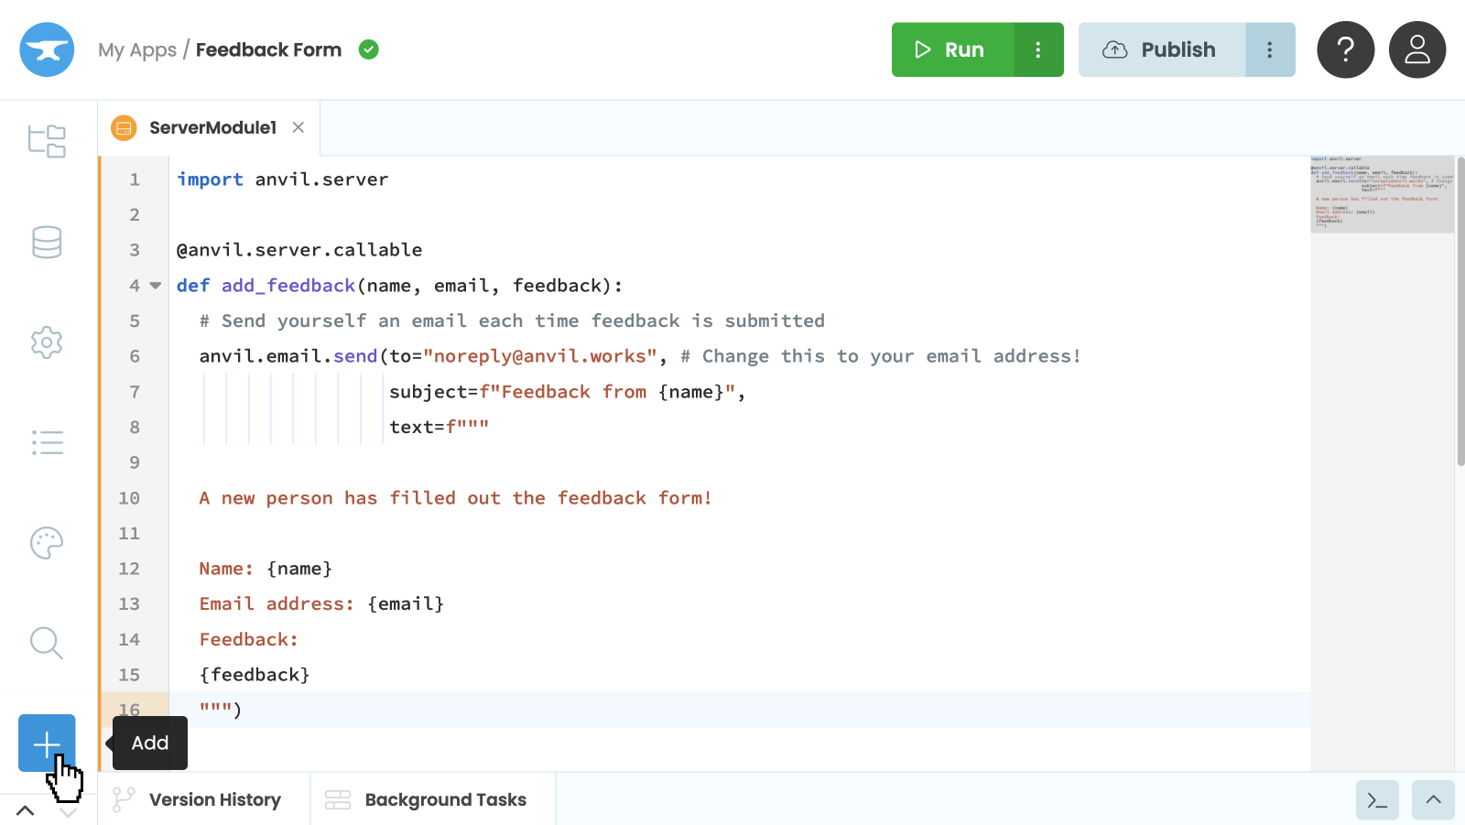Open the Publish options dropdown
This screenshot has height=825, width=1465.
(x=1269, y=49)
